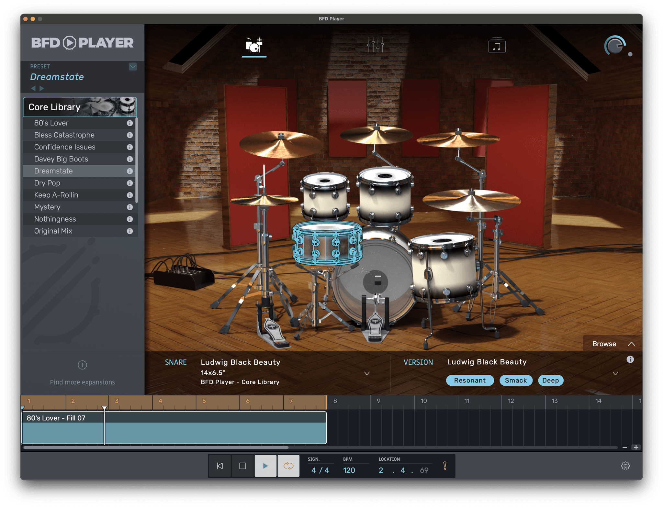Open Find more expansions link

pos(82,382)
